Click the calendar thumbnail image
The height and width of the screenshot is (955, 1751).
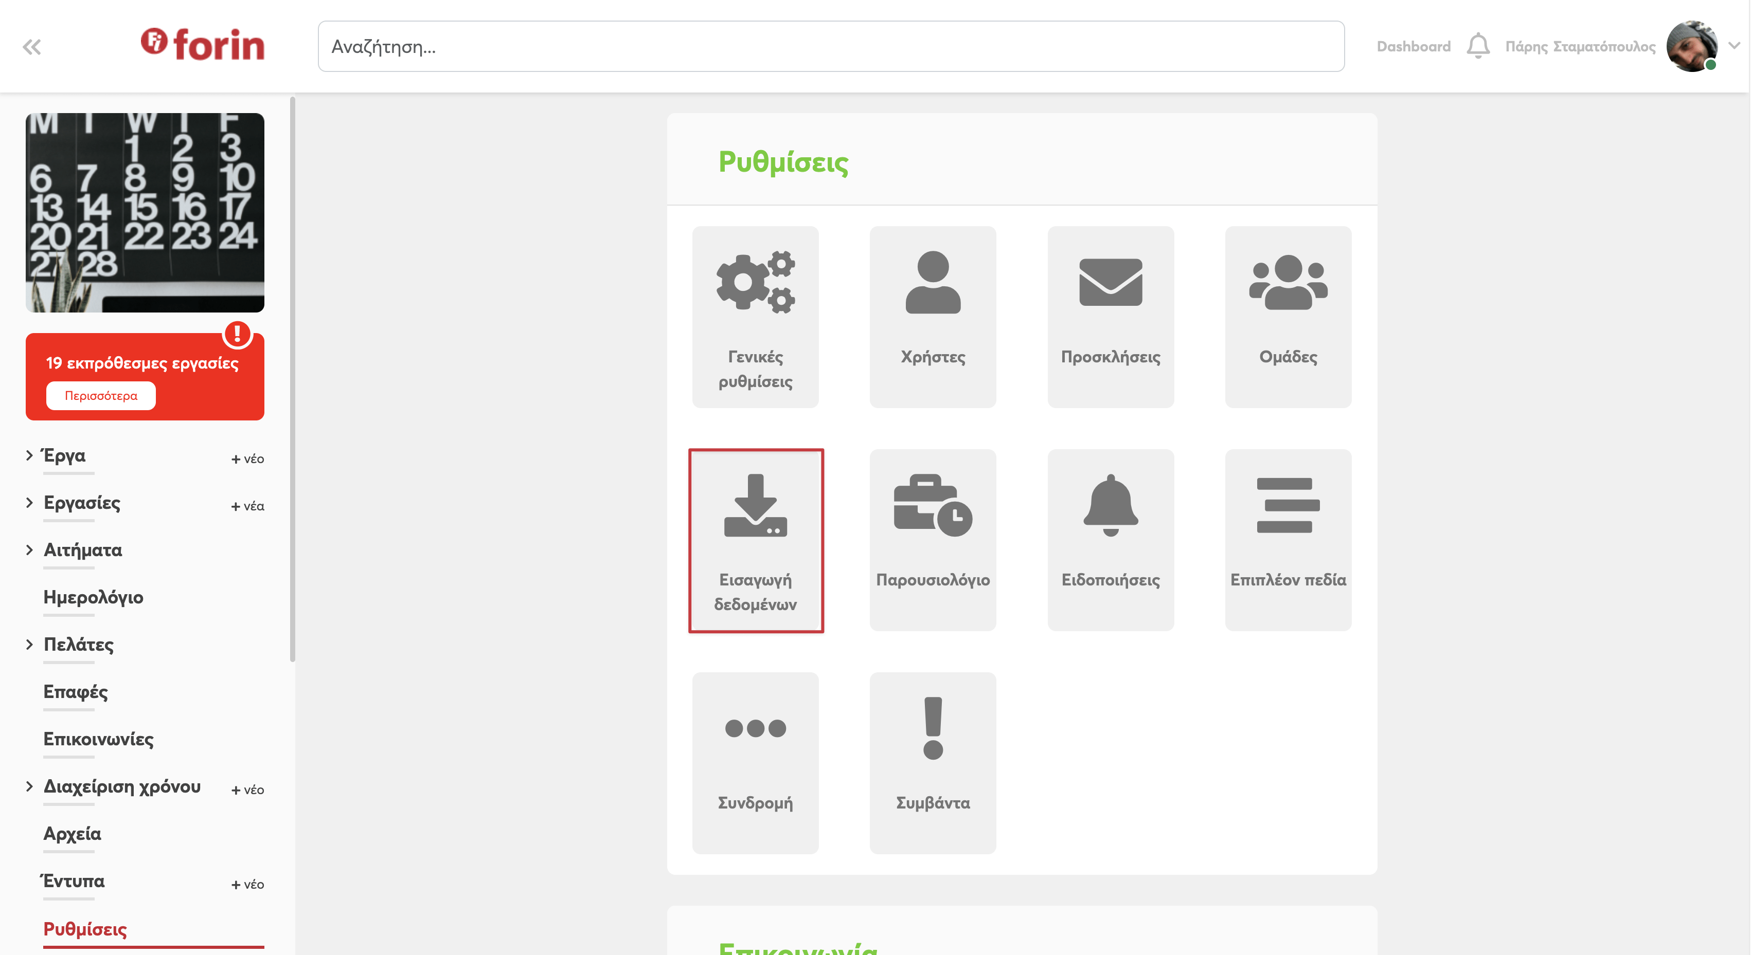[145, 213]
